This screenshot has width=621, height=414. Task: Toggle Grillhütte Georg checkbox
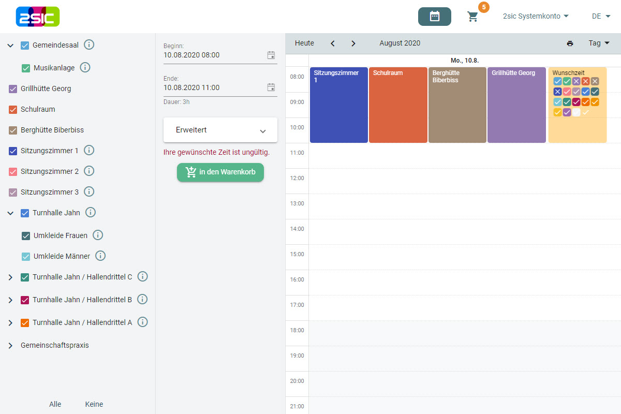coord(13,88)
